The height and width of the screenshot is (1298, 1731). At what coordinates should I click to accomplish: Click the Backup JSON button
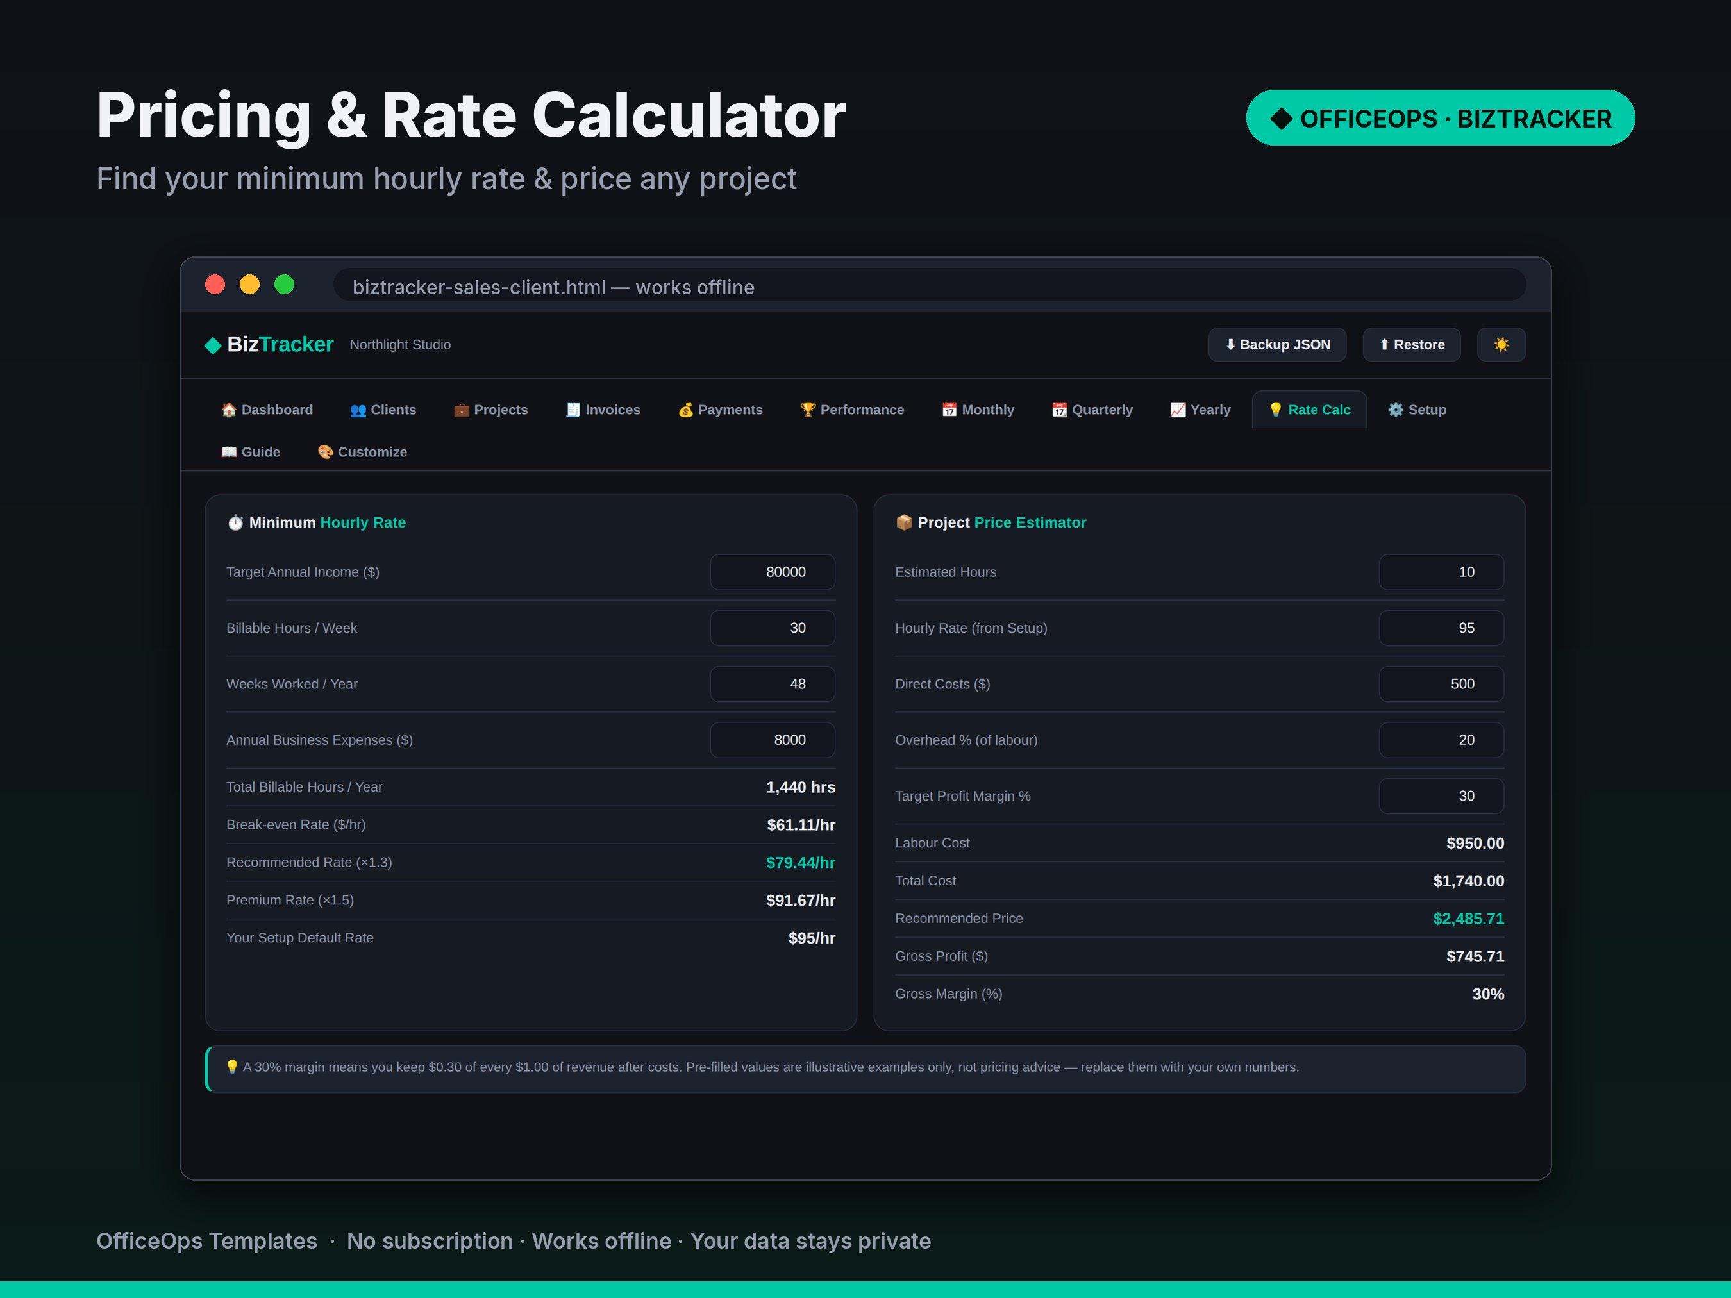pyautogui.click(x=1277, y=345)
